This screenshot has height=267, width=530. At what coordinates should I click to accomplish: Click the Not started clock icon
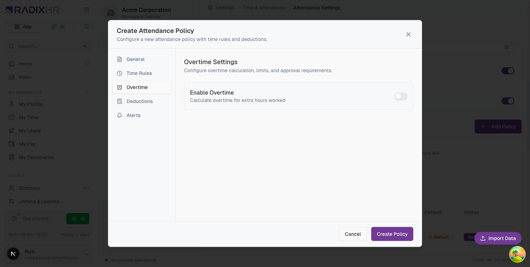click(x=14, y=219)
